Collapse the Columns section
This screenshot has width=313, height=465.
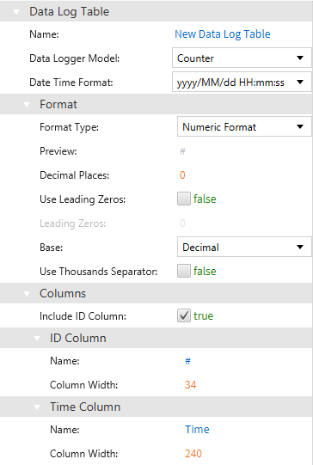pos(27,294)
